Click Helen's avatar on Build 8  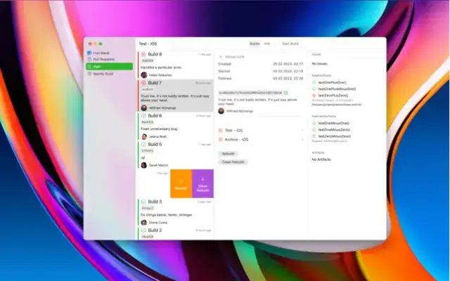[x=143, y=75]
